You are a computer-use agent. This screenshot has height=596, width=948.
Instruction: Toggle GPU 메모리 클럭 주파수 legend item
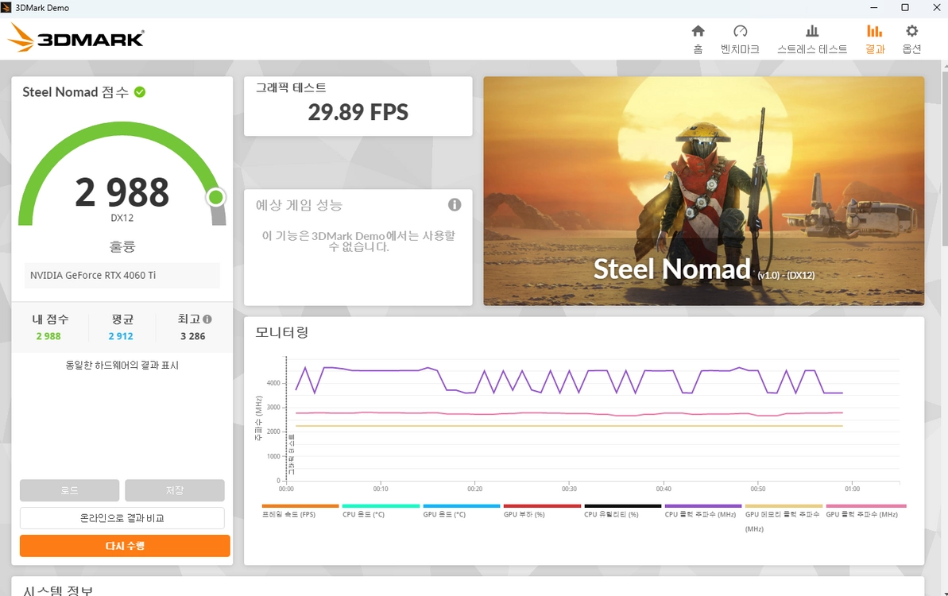784,517
